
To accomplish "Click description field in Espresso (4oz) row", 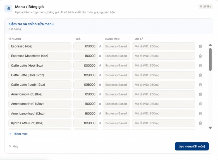I will tap(164, 46).
